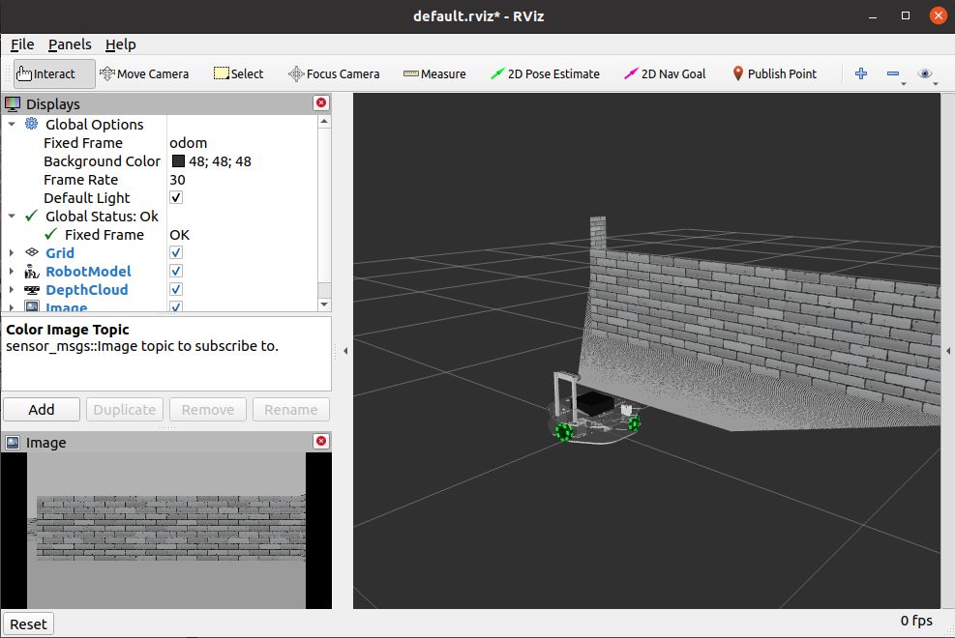
Task: Select the 2D Nav Goal tool
Action: [x=665, y=73]
